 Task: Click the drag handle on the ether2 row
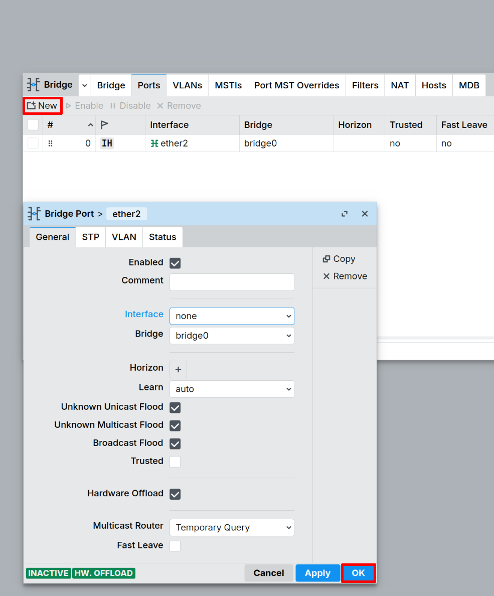tap(50, 143)
